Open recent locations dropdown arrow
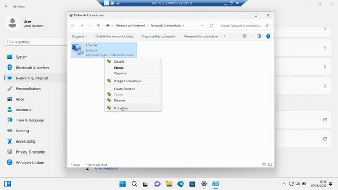The height and width of the screenshot is (190, 338). [x=90, y=26]
